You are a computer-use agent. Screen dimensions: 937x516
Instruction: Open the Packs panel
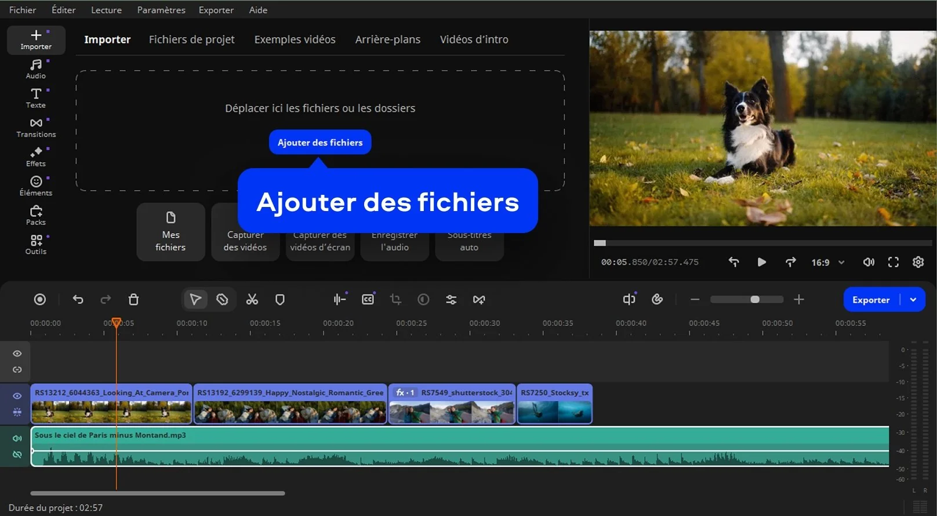36,215
